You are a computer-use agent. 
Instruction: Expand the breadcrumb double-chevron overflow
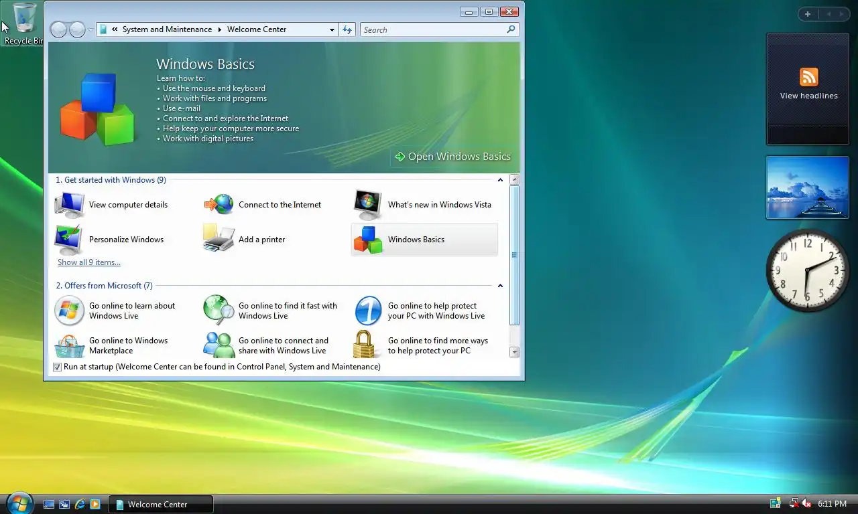115,29
